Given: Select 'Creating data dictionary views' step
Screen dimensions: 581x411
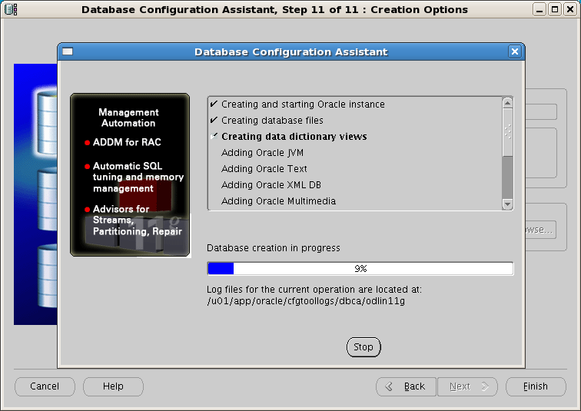Looking at the screenshot, I should pyautogui.click(x=294, y=137).
